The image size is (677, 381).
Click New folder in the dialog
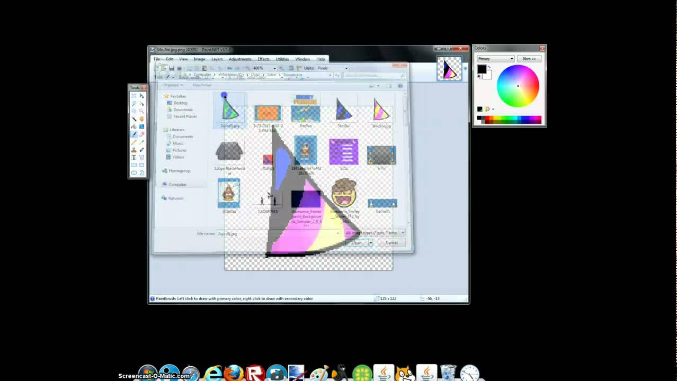pyautogui.click(x=202, y=85)
